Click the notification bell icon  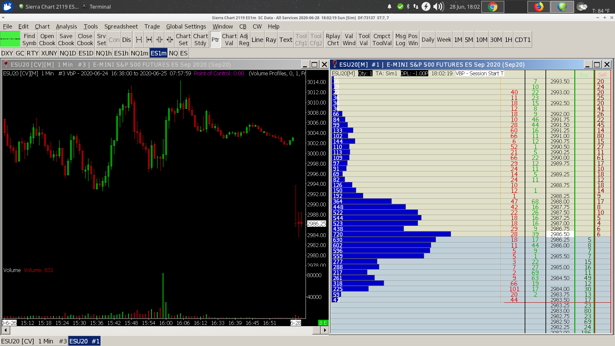point(389,7)
